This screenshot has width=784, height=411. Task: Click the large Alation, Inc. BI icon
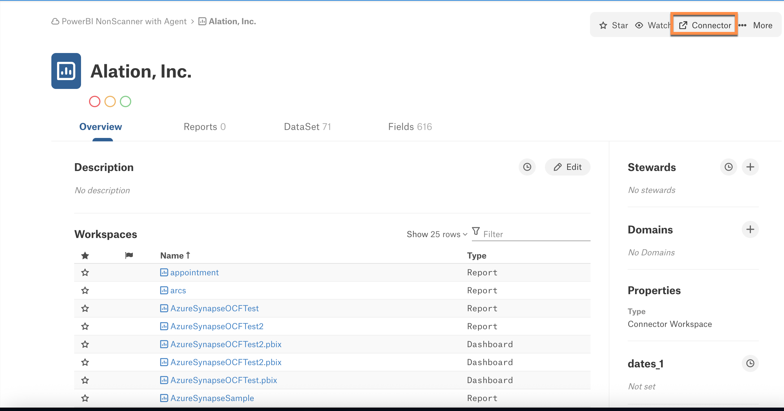(x=66, y=71)
